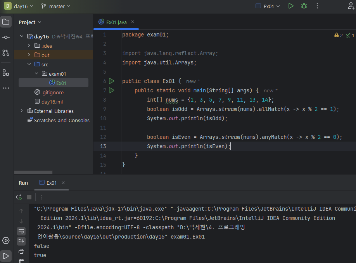Switch to the Ex01.java editor tab

[116, 22]
